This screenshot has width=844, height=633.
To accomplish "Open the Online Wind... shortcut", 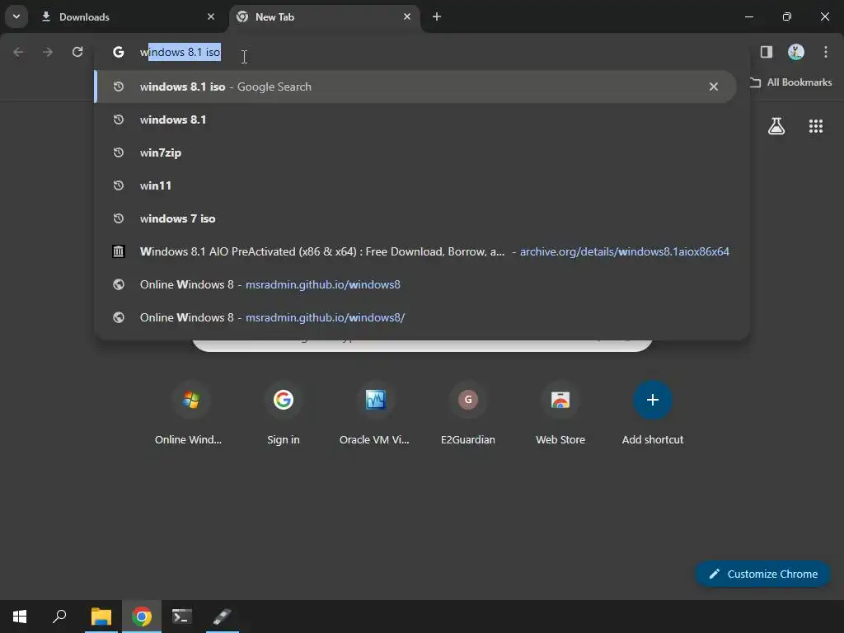I will (x=190, y=414).
